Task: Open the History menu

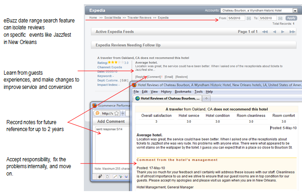Action: coord(166,92)
